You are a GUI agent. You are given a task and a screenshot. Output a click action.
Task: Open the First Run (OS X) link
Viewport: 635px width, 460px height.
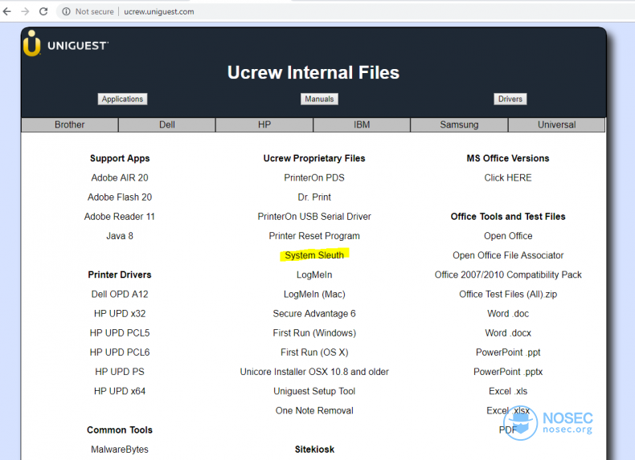(314, 352)
